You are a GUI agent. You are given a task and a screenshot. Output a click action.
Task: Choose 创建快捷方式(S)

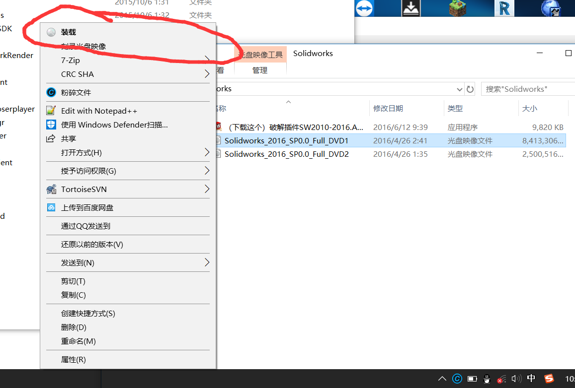128,314
